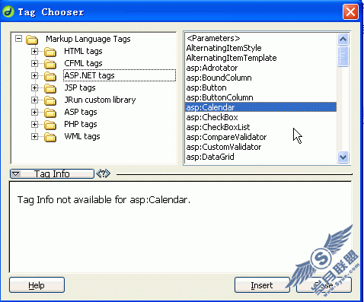
Task: Select Markup Language Tags tree label
Action: (88, 39)
